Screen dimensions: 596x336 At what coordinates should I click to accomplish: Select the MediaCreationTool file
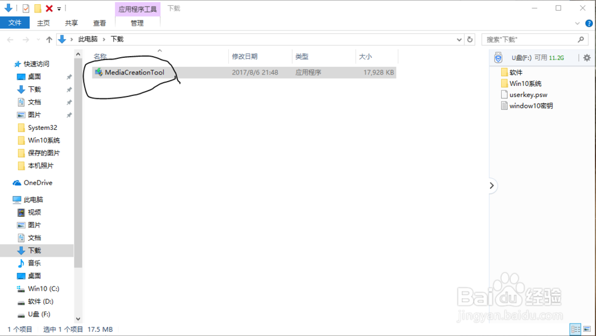point(244,72)
